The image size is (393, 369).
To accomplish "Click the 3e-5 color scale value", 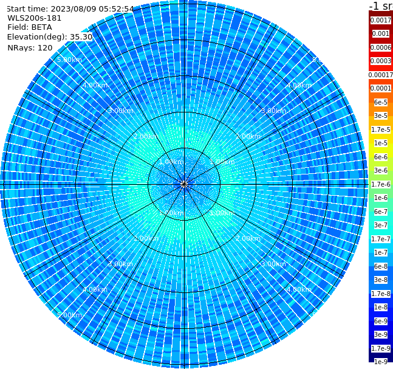I will (381, 116).
